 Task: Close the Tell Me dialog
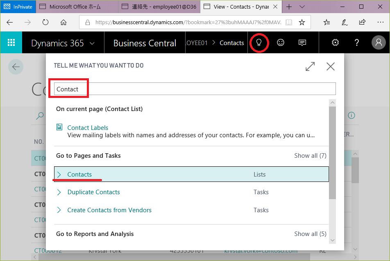(331, 66)
